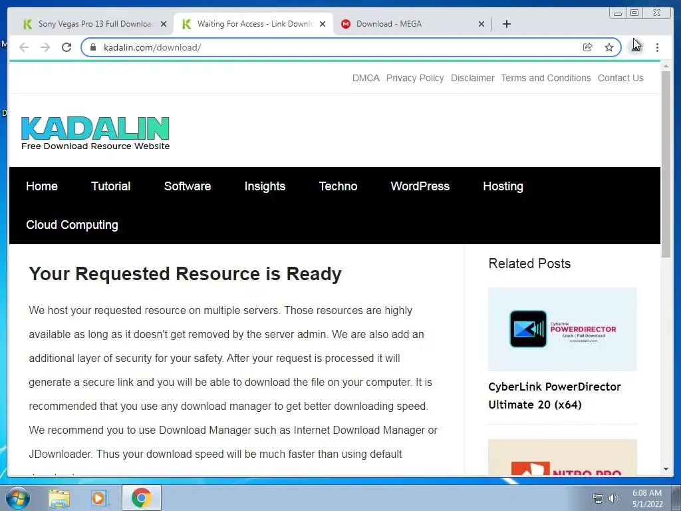Click the scrollbar up arrow
681x511 pixels.
click(x=666, y=67)
